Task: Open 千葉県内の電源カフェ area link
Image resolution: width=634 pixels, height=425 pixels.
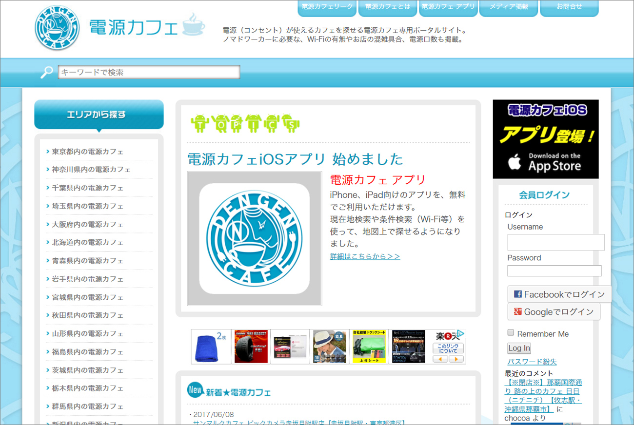Action: point(88,188)
